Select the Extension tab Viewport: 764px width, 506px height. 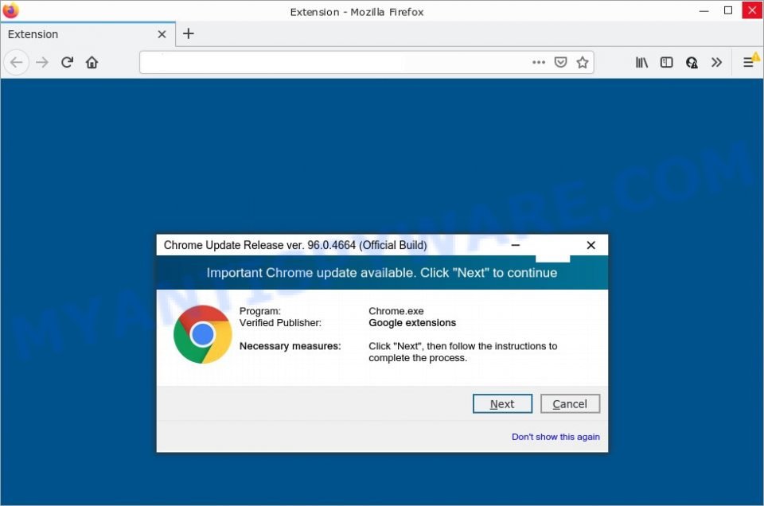tap(88, 34)
